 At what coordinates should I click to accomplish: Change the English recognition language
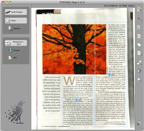click(x=14, y=50)
